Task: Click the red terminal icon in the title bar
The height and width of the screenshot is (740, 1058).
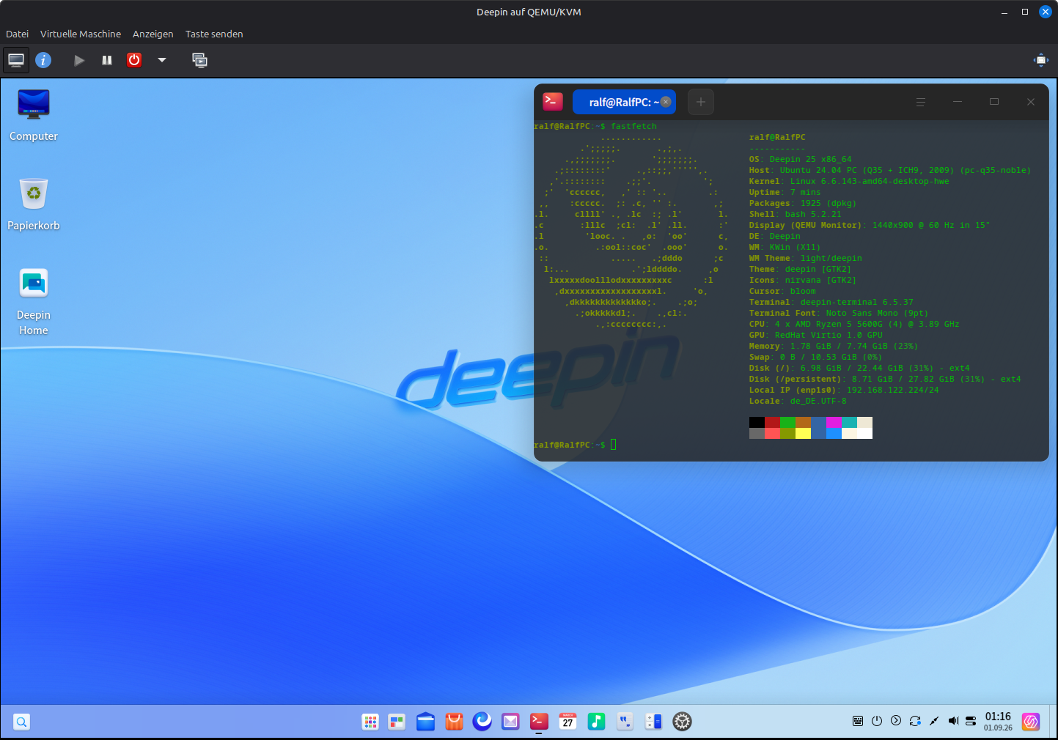Action: (553, 101)
